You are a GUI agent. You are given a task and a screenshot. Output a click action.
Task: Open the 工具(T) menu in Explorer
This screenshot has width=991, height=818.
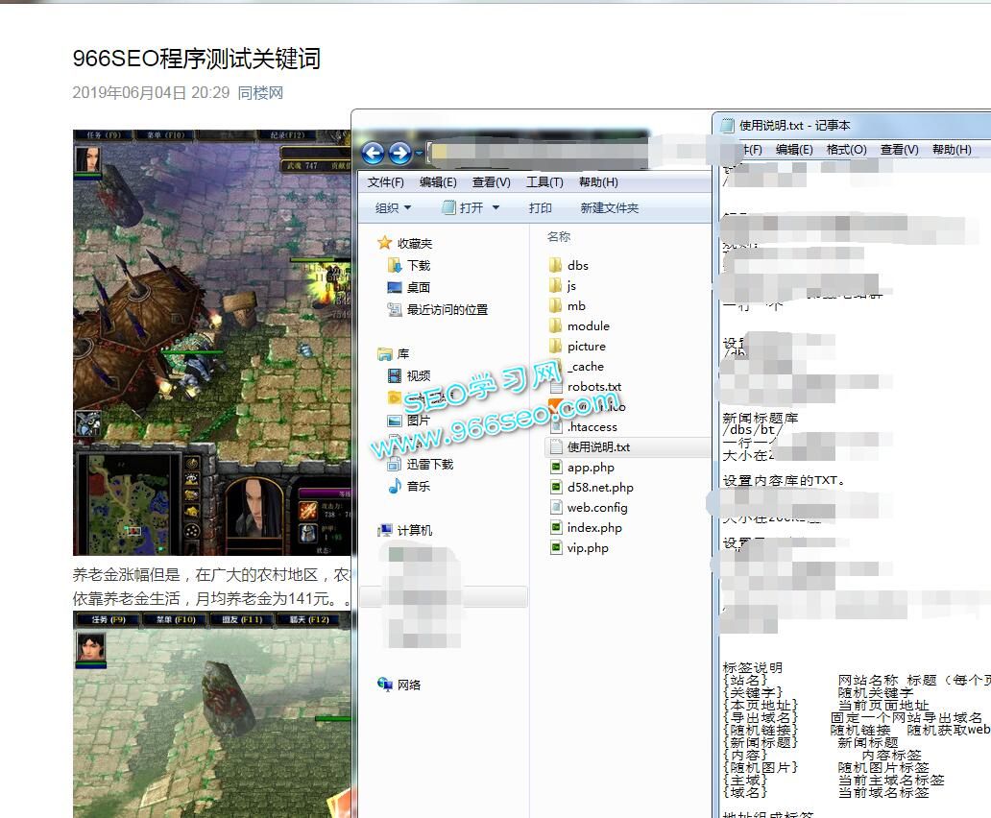(544, 181)
